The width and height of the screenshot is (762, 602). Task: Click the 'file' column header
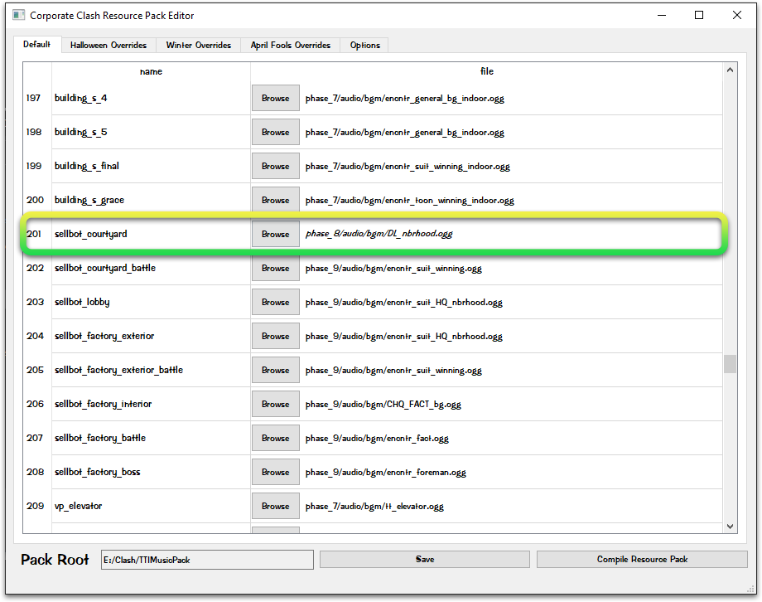[486, 71]
